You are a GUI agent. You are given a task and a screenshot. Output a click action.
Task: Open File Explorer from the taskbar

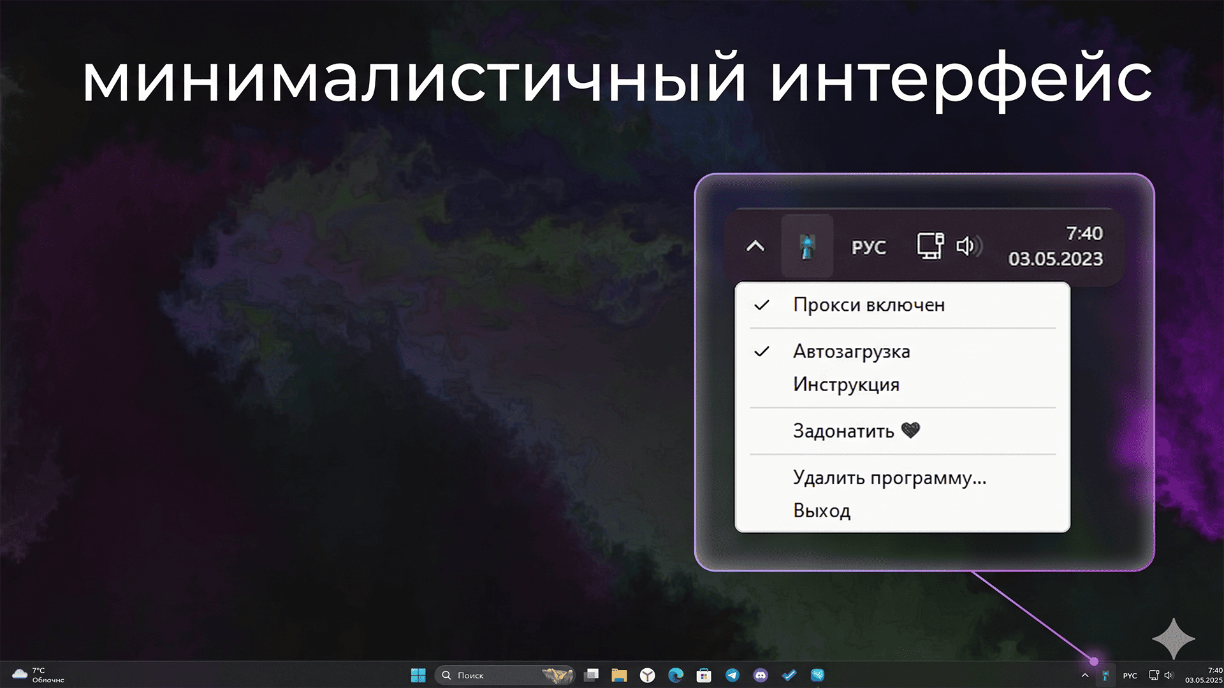pyautogui.click(x=619, y=675)
